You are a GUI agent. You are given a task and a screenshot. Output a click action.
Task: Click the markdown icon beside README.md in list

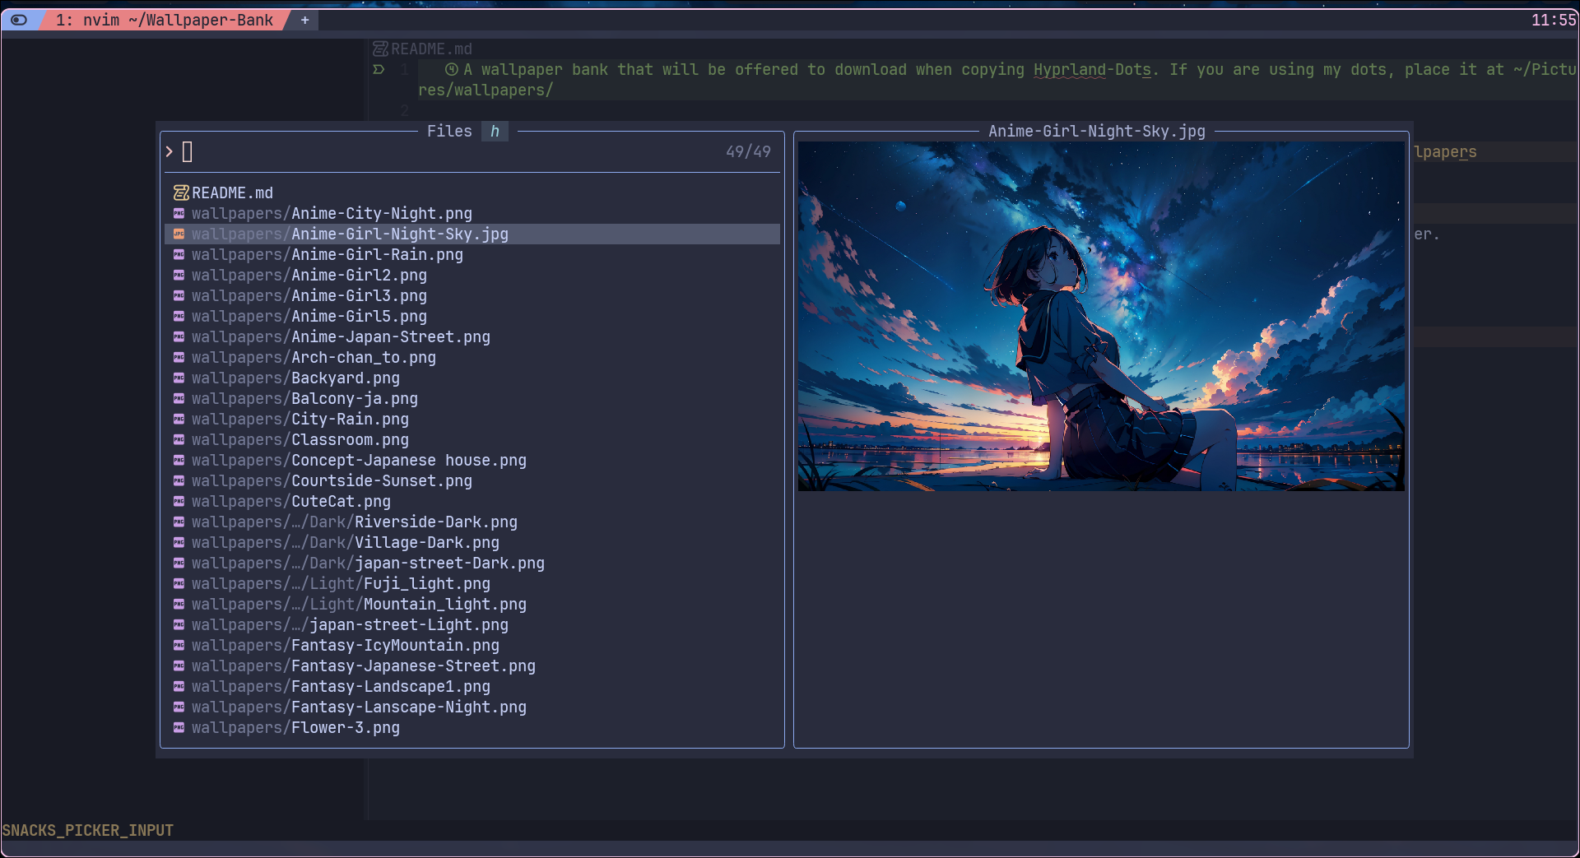[181, 192]
